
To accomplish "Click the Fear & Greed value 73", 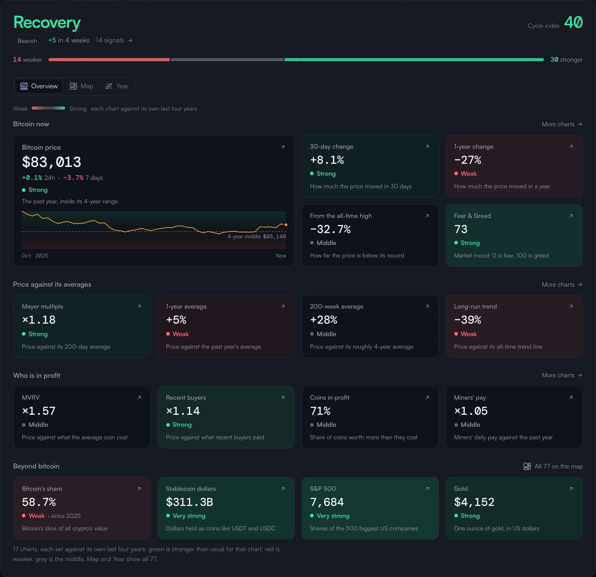I will (461, 229).
